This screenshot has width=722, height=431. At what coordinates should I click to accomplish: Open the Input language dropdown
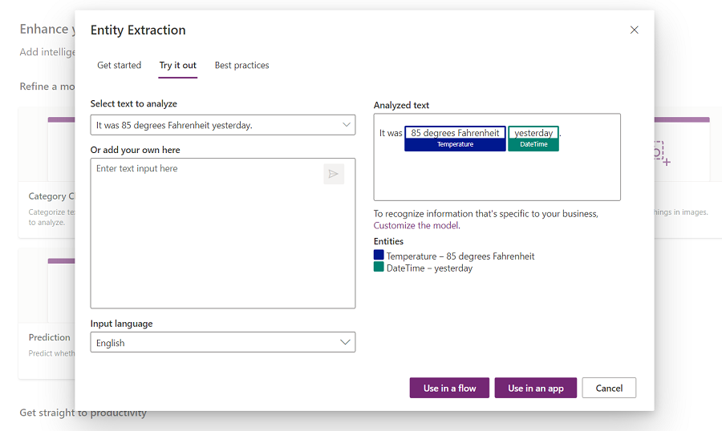222,342
